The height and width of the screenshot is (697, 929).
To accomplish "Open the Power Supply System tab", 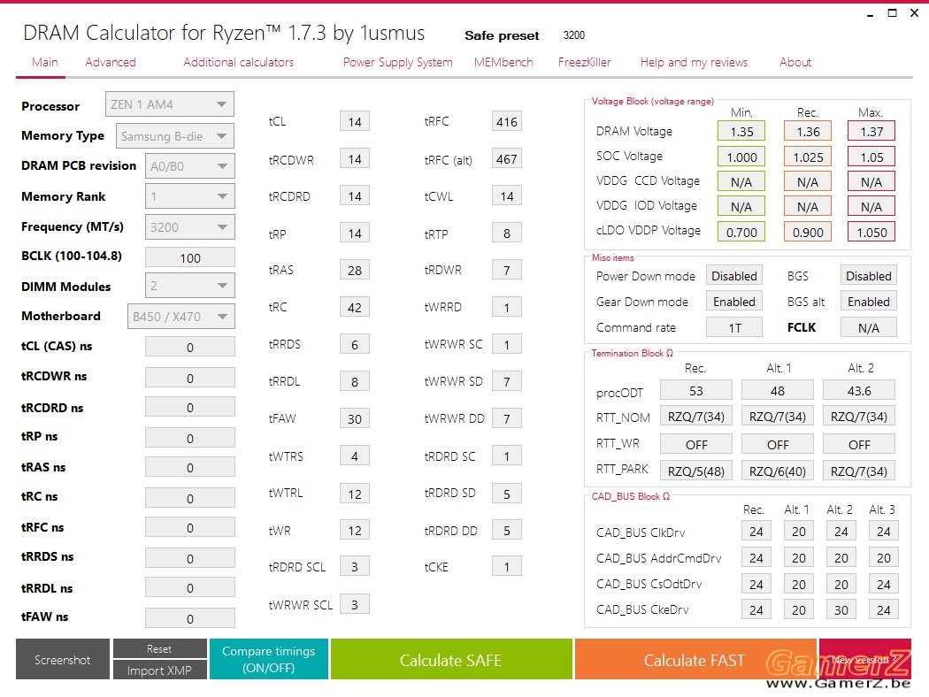I will [397, 62].
